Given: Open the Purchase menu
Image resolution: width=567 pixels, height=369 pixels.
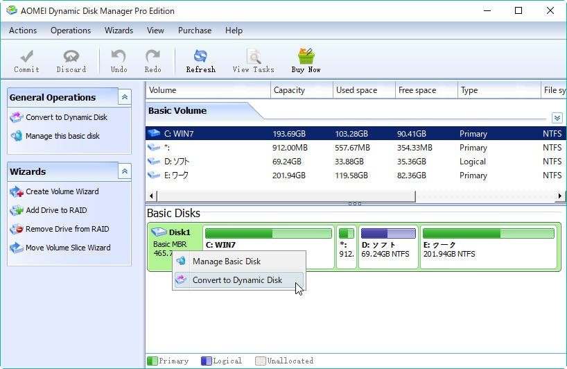Looking at the screenshot, I should 195,31.
